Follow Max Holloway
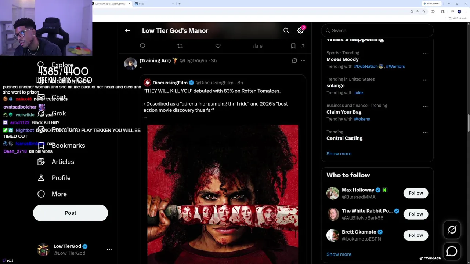The width and height of the screenshot is (470, 264). point(416,193)
